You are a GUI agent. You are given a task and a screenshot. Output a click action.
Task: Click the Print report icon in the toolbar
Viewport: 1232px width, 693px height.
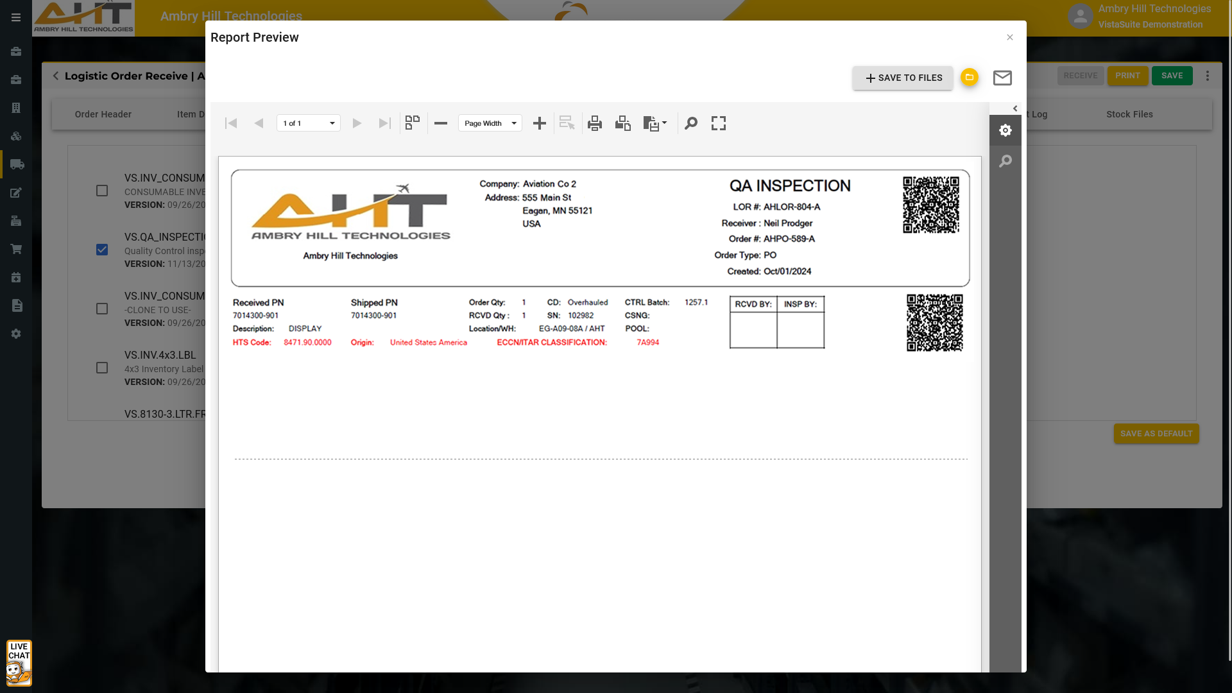pos(595,123)
